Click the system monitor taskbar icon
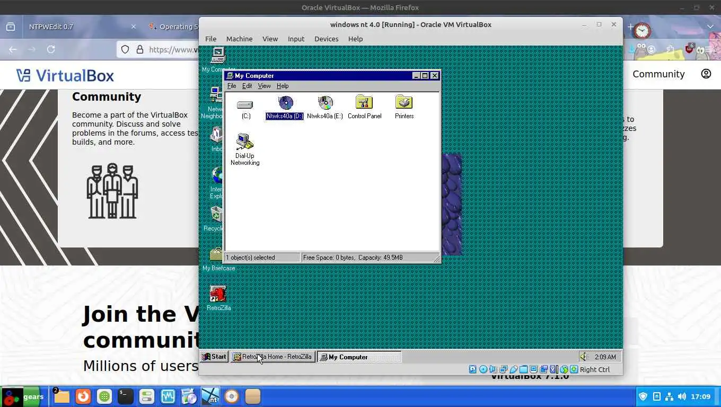This screenshot has height=407, width=721. click(x=168, y=396)
